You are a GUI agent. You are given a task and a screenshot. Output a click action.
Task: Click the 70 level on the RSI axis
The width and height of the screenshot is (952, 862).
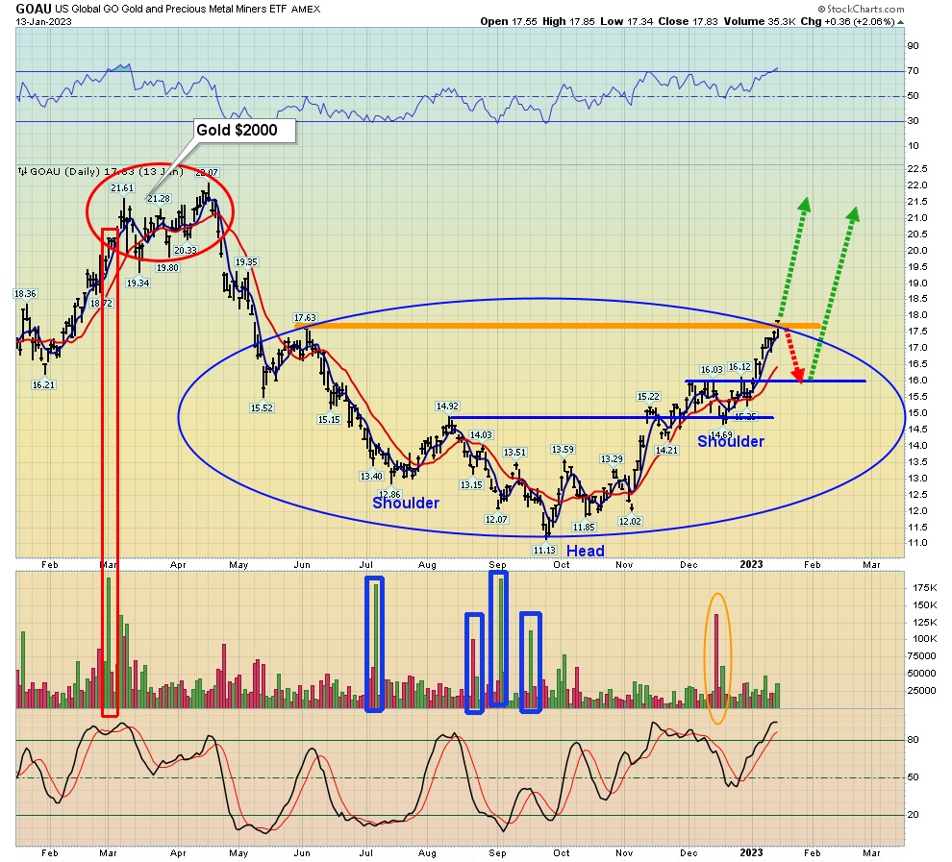(914, 71)
